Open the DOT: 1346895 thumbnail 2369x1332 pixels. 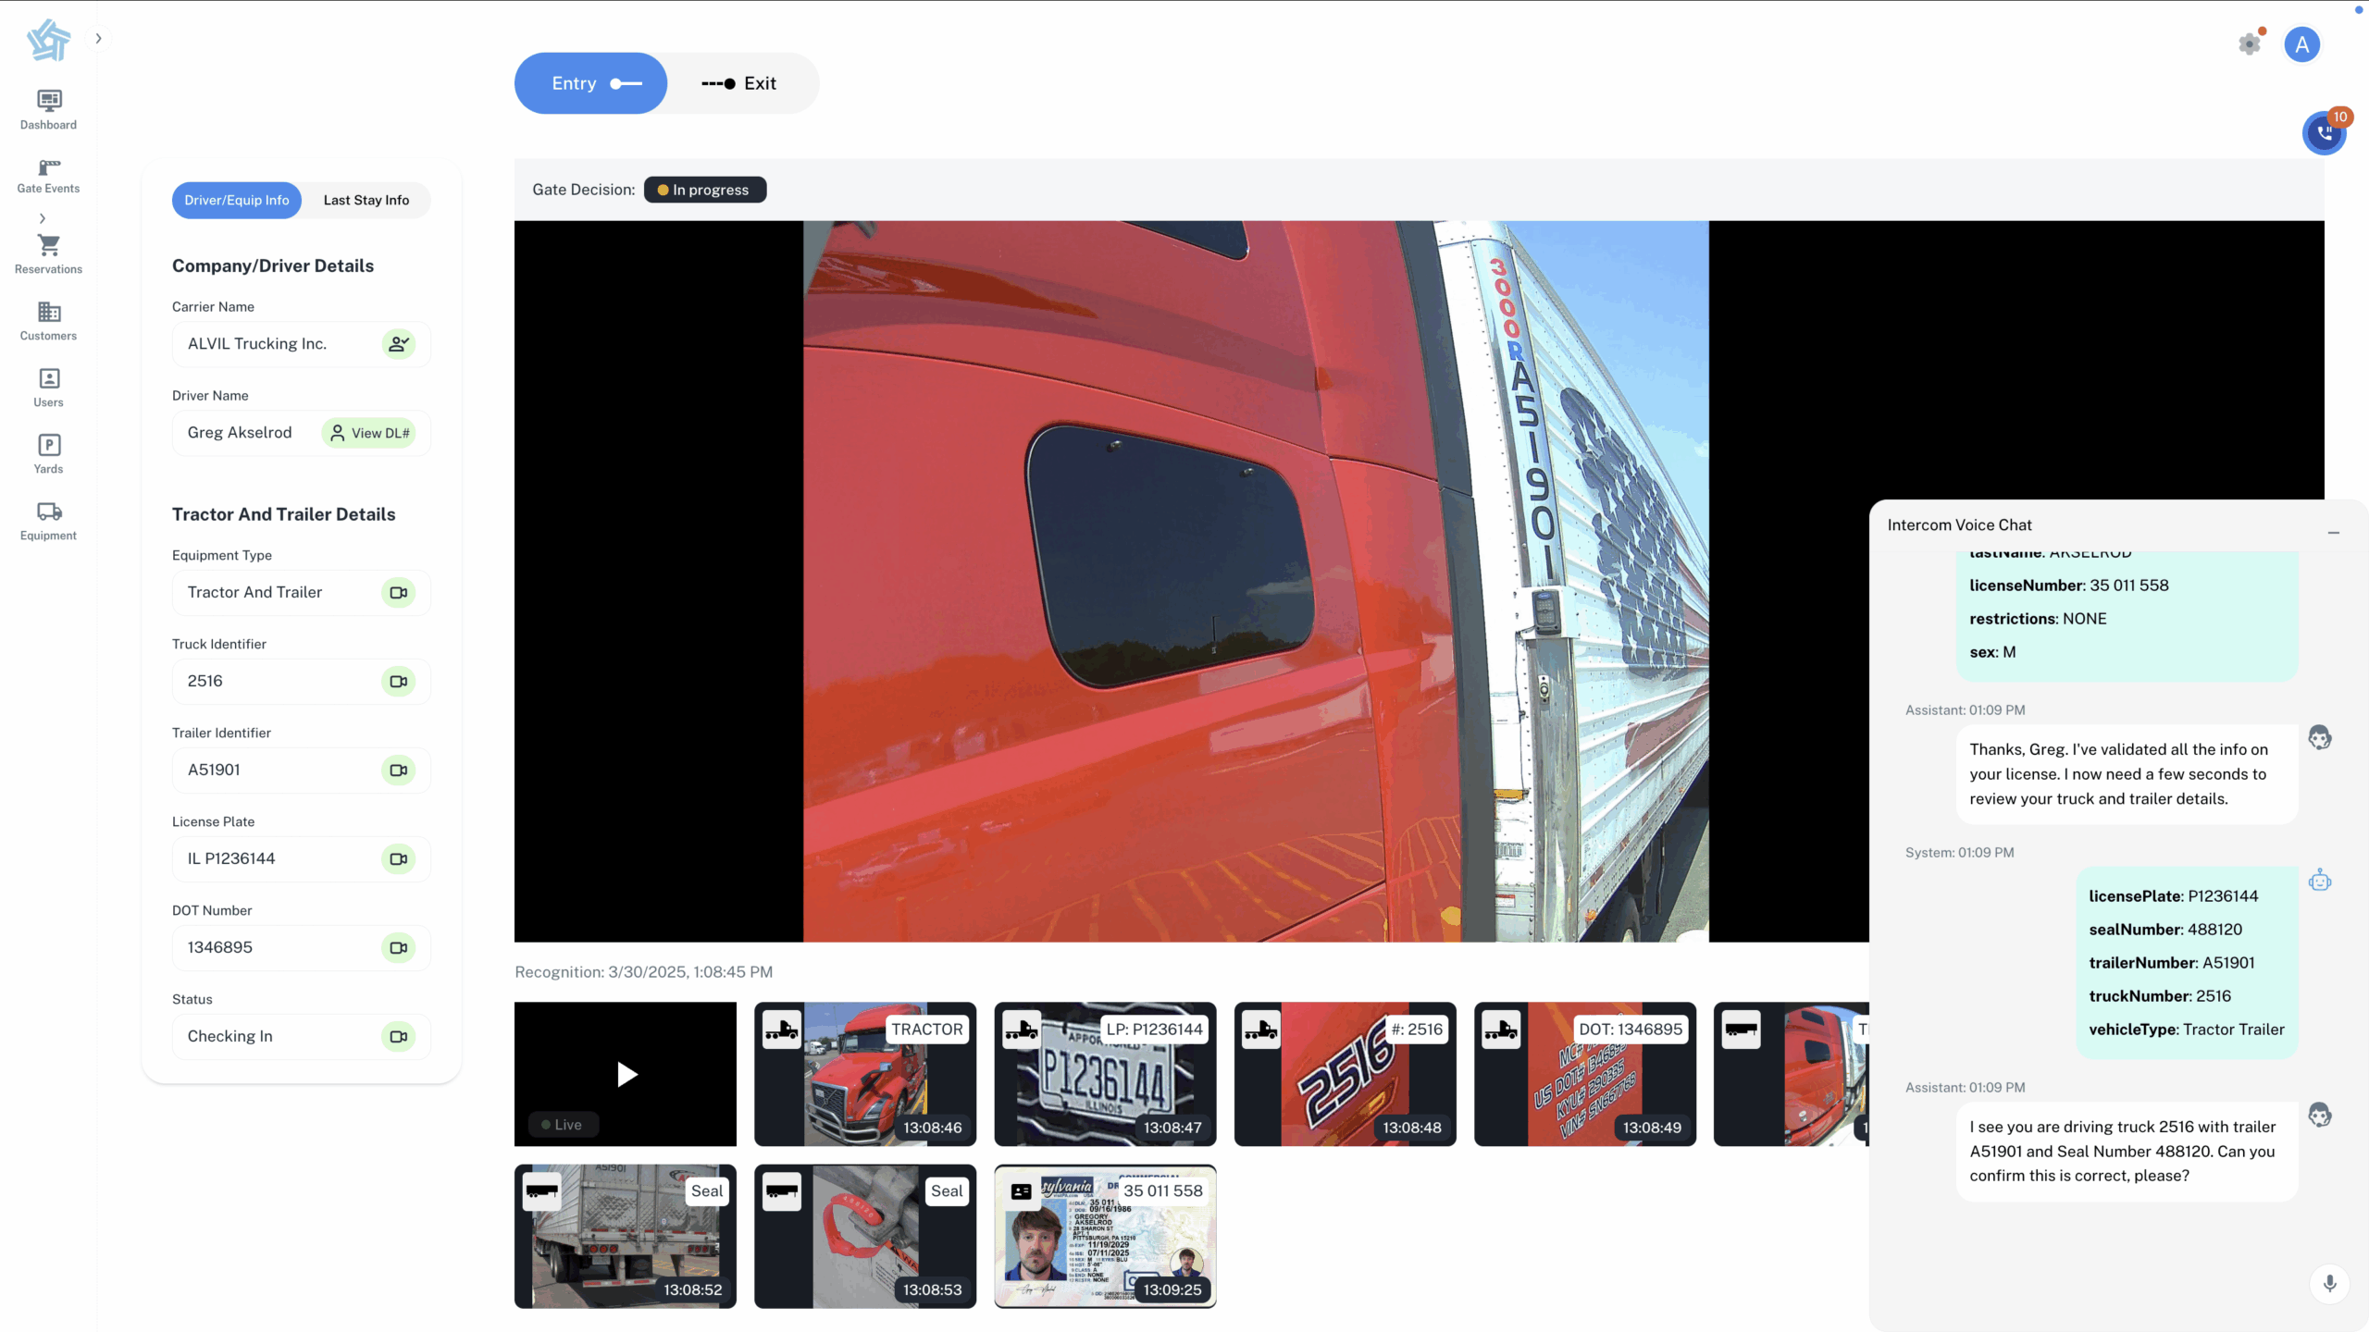1585,1074
